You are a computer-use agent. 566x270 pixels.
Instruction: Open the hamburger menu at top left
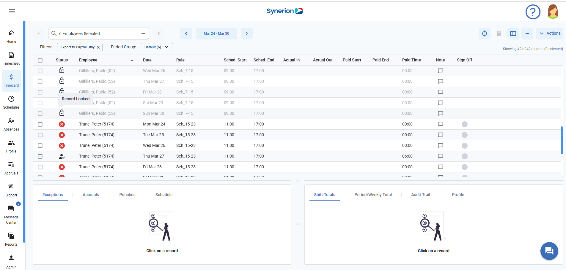point(12,11)
